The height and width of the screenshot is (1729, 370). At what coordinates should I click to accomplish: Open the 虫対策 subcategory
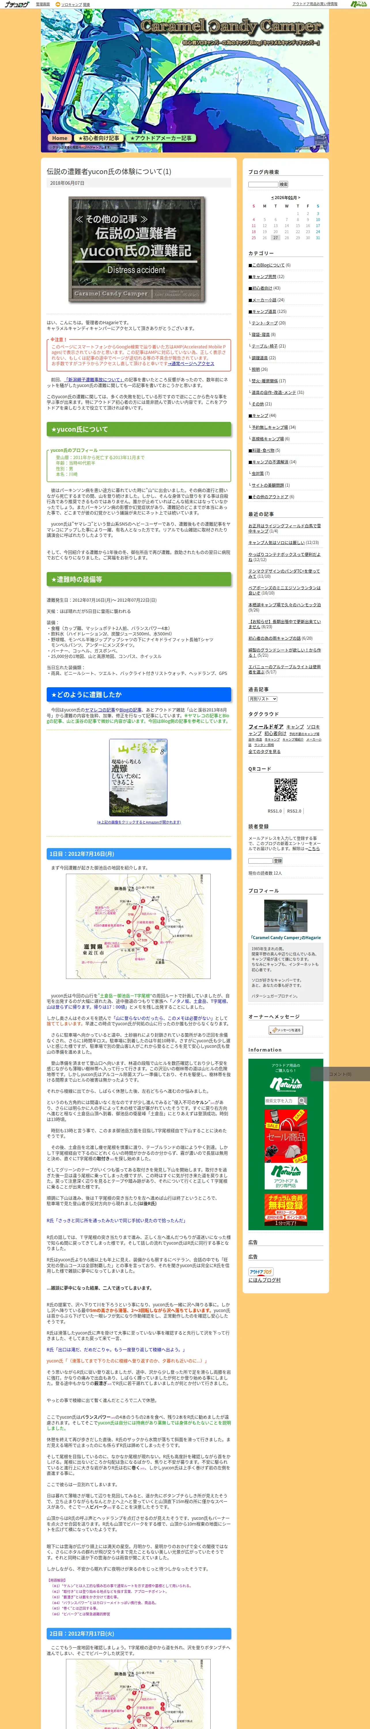(257, 473)
